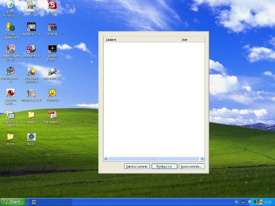The width and height of the screenshot is (275, 206).
Task: Open the map-icon shortcut labeled 2.0
Action: (x=31, y=93)
